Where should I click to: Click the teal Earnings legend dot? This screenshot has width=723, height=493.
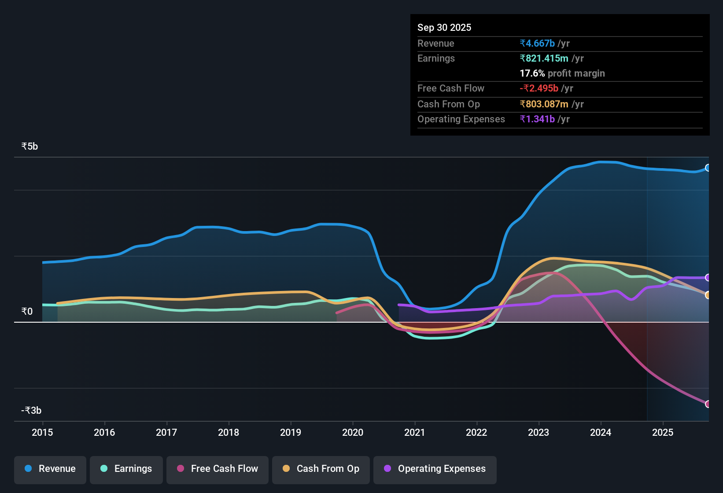click(104, 469)
